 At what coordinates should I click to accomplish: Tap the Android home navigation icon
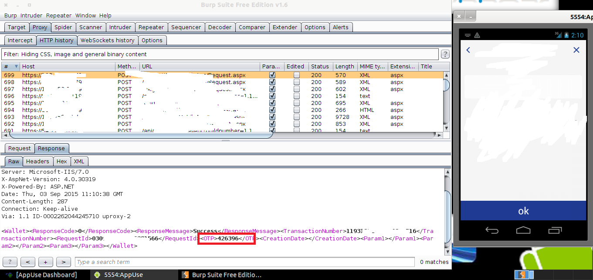523,230
